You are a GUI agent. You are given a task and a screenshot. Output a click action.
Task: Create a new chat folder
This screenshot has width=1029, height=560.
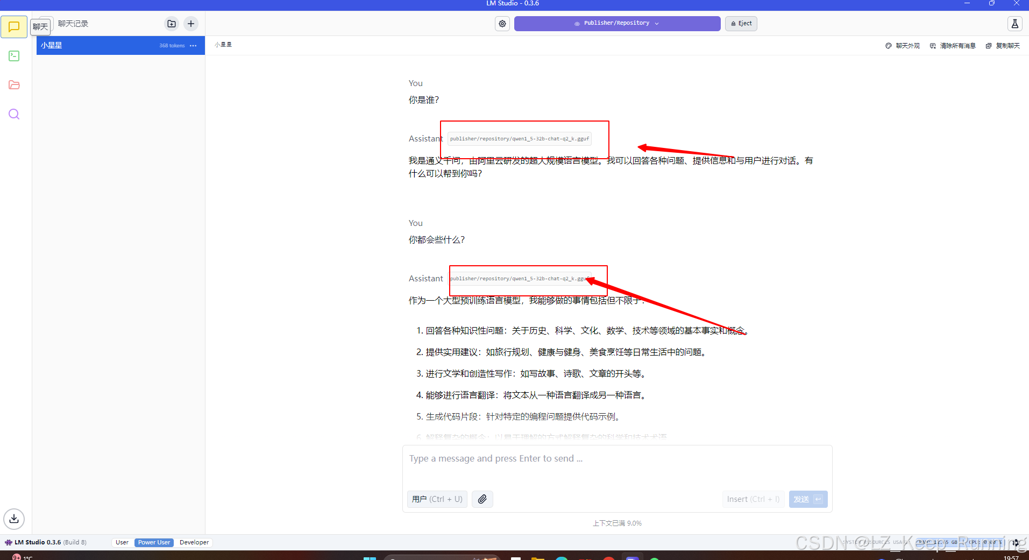pyautogui.click(x=172, y=24)
